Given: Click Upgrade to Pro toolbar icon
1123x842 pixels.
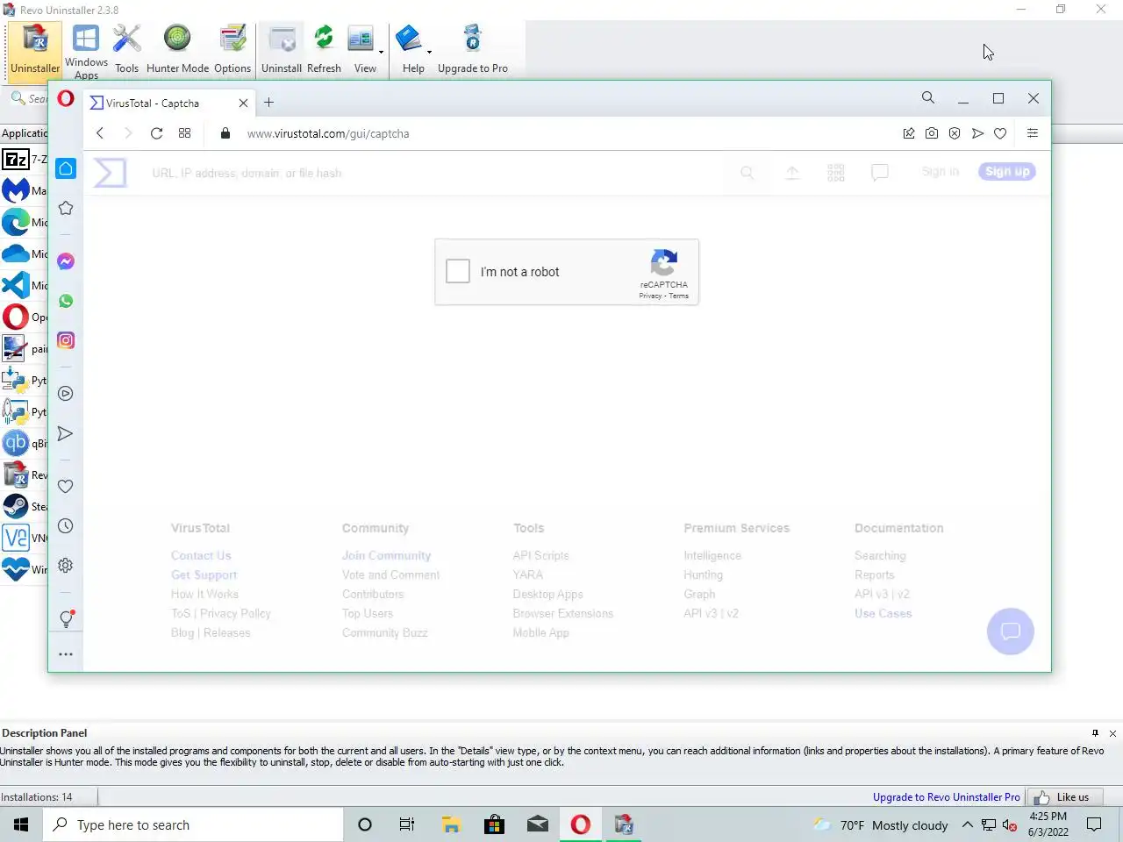Looking at the screenshot, I should coord(473,50).
